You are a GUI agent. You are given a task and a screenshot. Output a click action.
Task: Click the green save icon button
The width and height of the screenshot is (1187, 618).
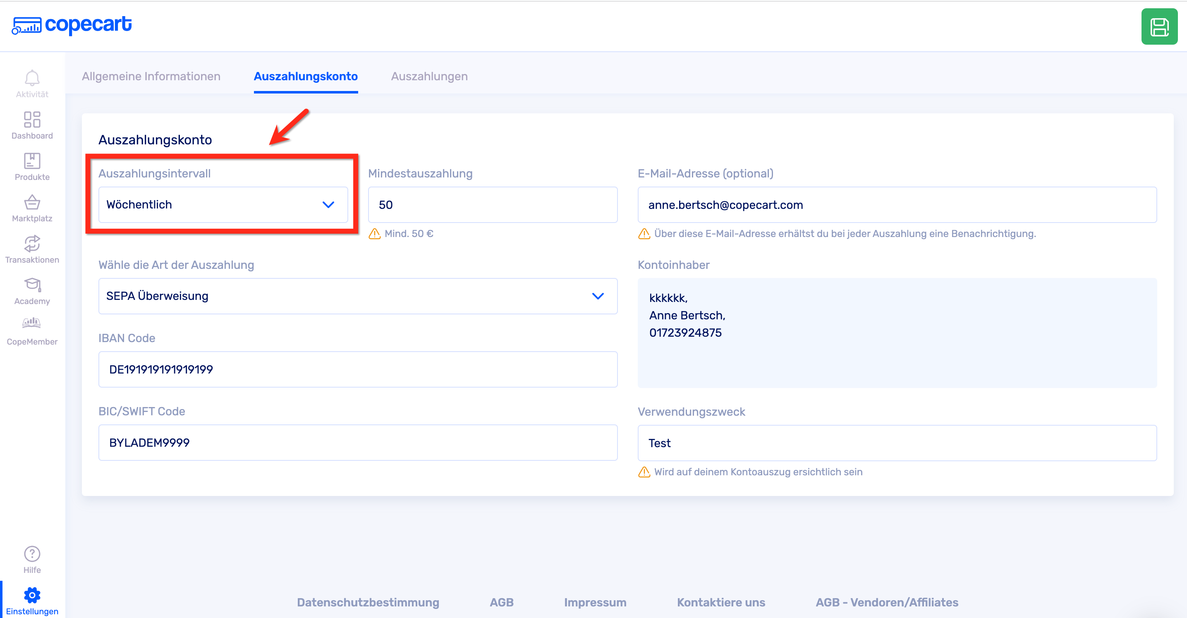click(1158, 27)
